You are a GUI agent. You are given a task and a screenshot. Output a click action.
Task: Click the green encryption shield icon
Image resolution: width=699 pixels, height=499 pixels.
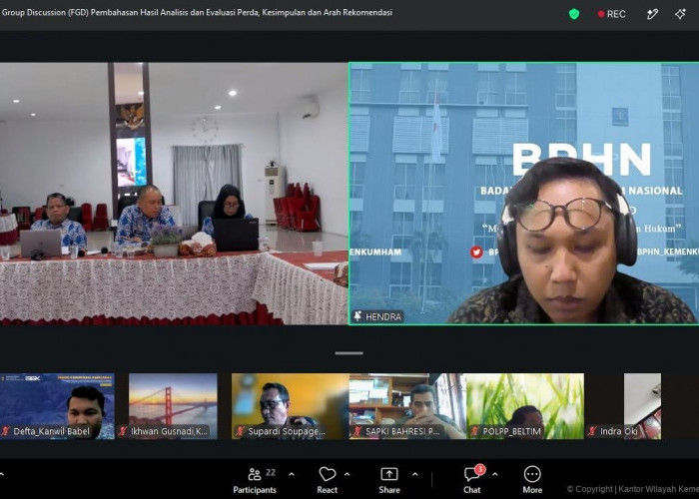pos(574,14)
